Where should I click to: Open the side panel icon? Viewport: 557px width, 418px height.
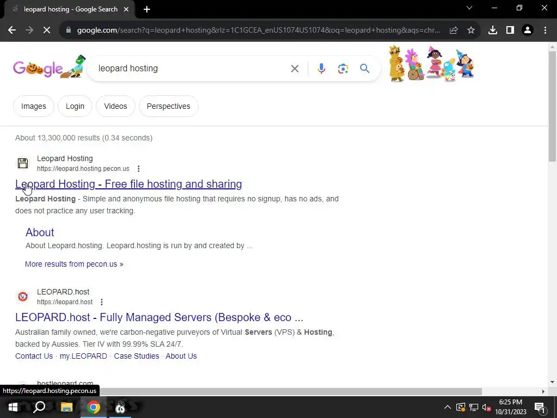pos(510,30)
